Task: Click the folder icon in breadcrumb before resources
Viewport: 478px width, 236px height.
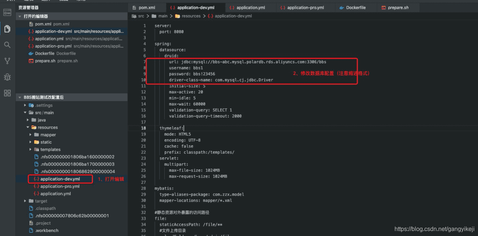Action: [178, 16]
